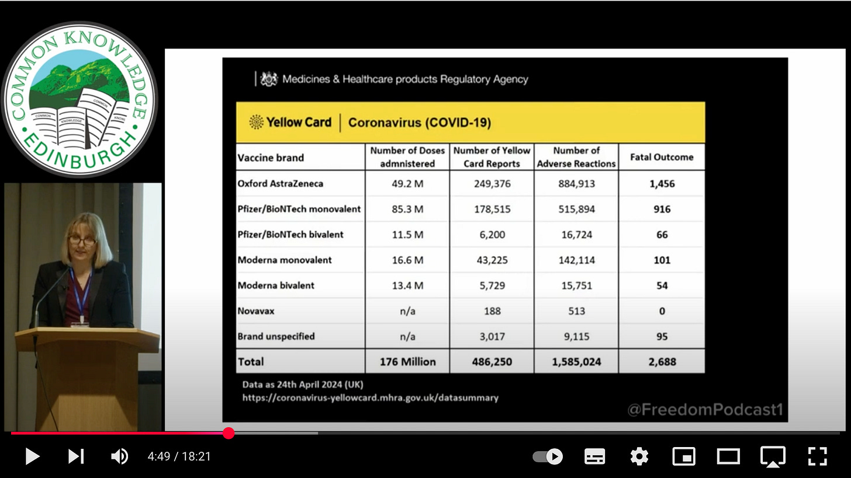Click 'Number of Yellow Card Reports' header
This screenshot has height=478, width=851.
pyautogui.click(x=492, y=157)
